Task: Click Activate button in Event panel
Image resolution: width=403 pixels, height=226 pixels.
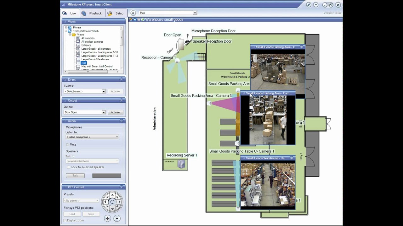Action: pos(115,91)
